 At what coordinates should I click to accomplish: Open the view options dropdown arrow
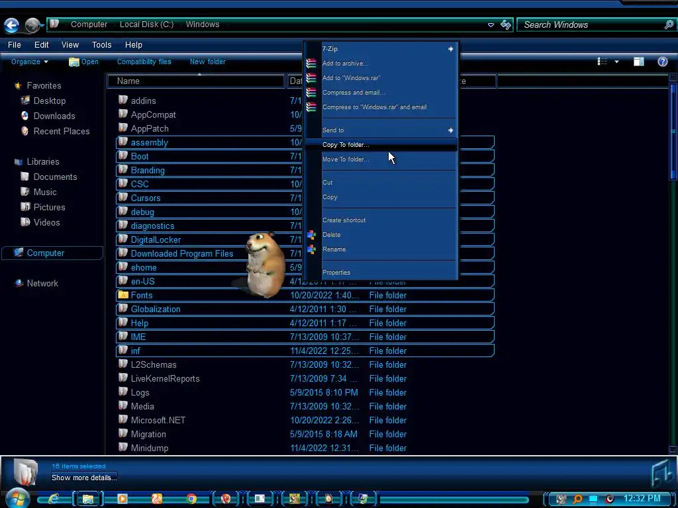616,62
